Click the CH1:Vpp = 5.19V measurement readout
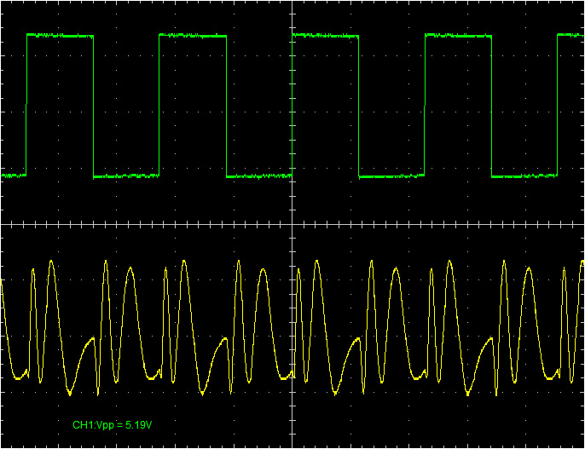Image resolution: width=585 pixels, height=449 pixels. pyautogui.click(x=113, y=425)
